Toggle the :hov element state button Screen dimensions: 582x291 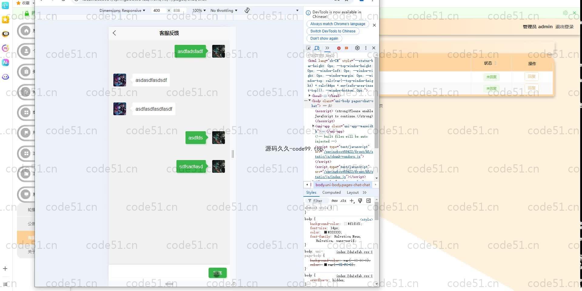pos(334,201)
